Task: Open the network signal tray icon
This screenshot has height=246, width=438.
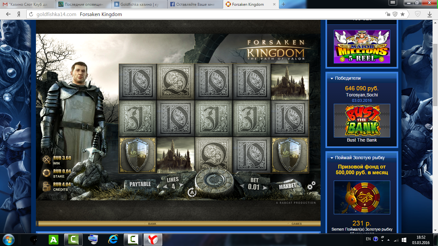Action: (396, 240)
